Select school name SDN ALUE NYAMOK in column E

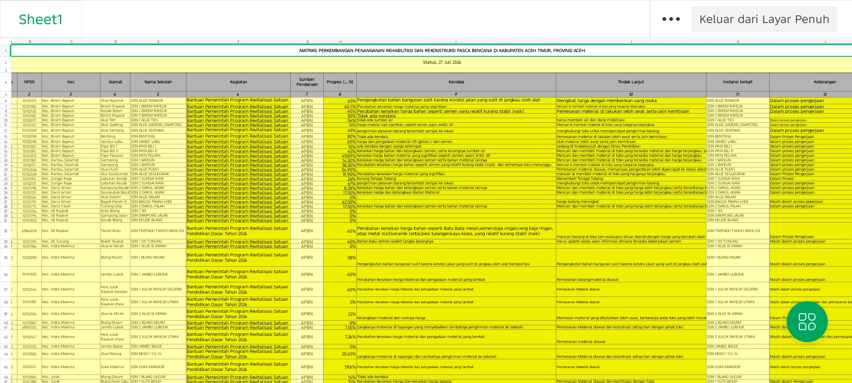pyautogui.click(x=158, y=101)
